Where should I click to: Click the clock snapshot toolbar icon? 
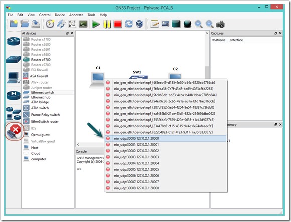(50, 24)
